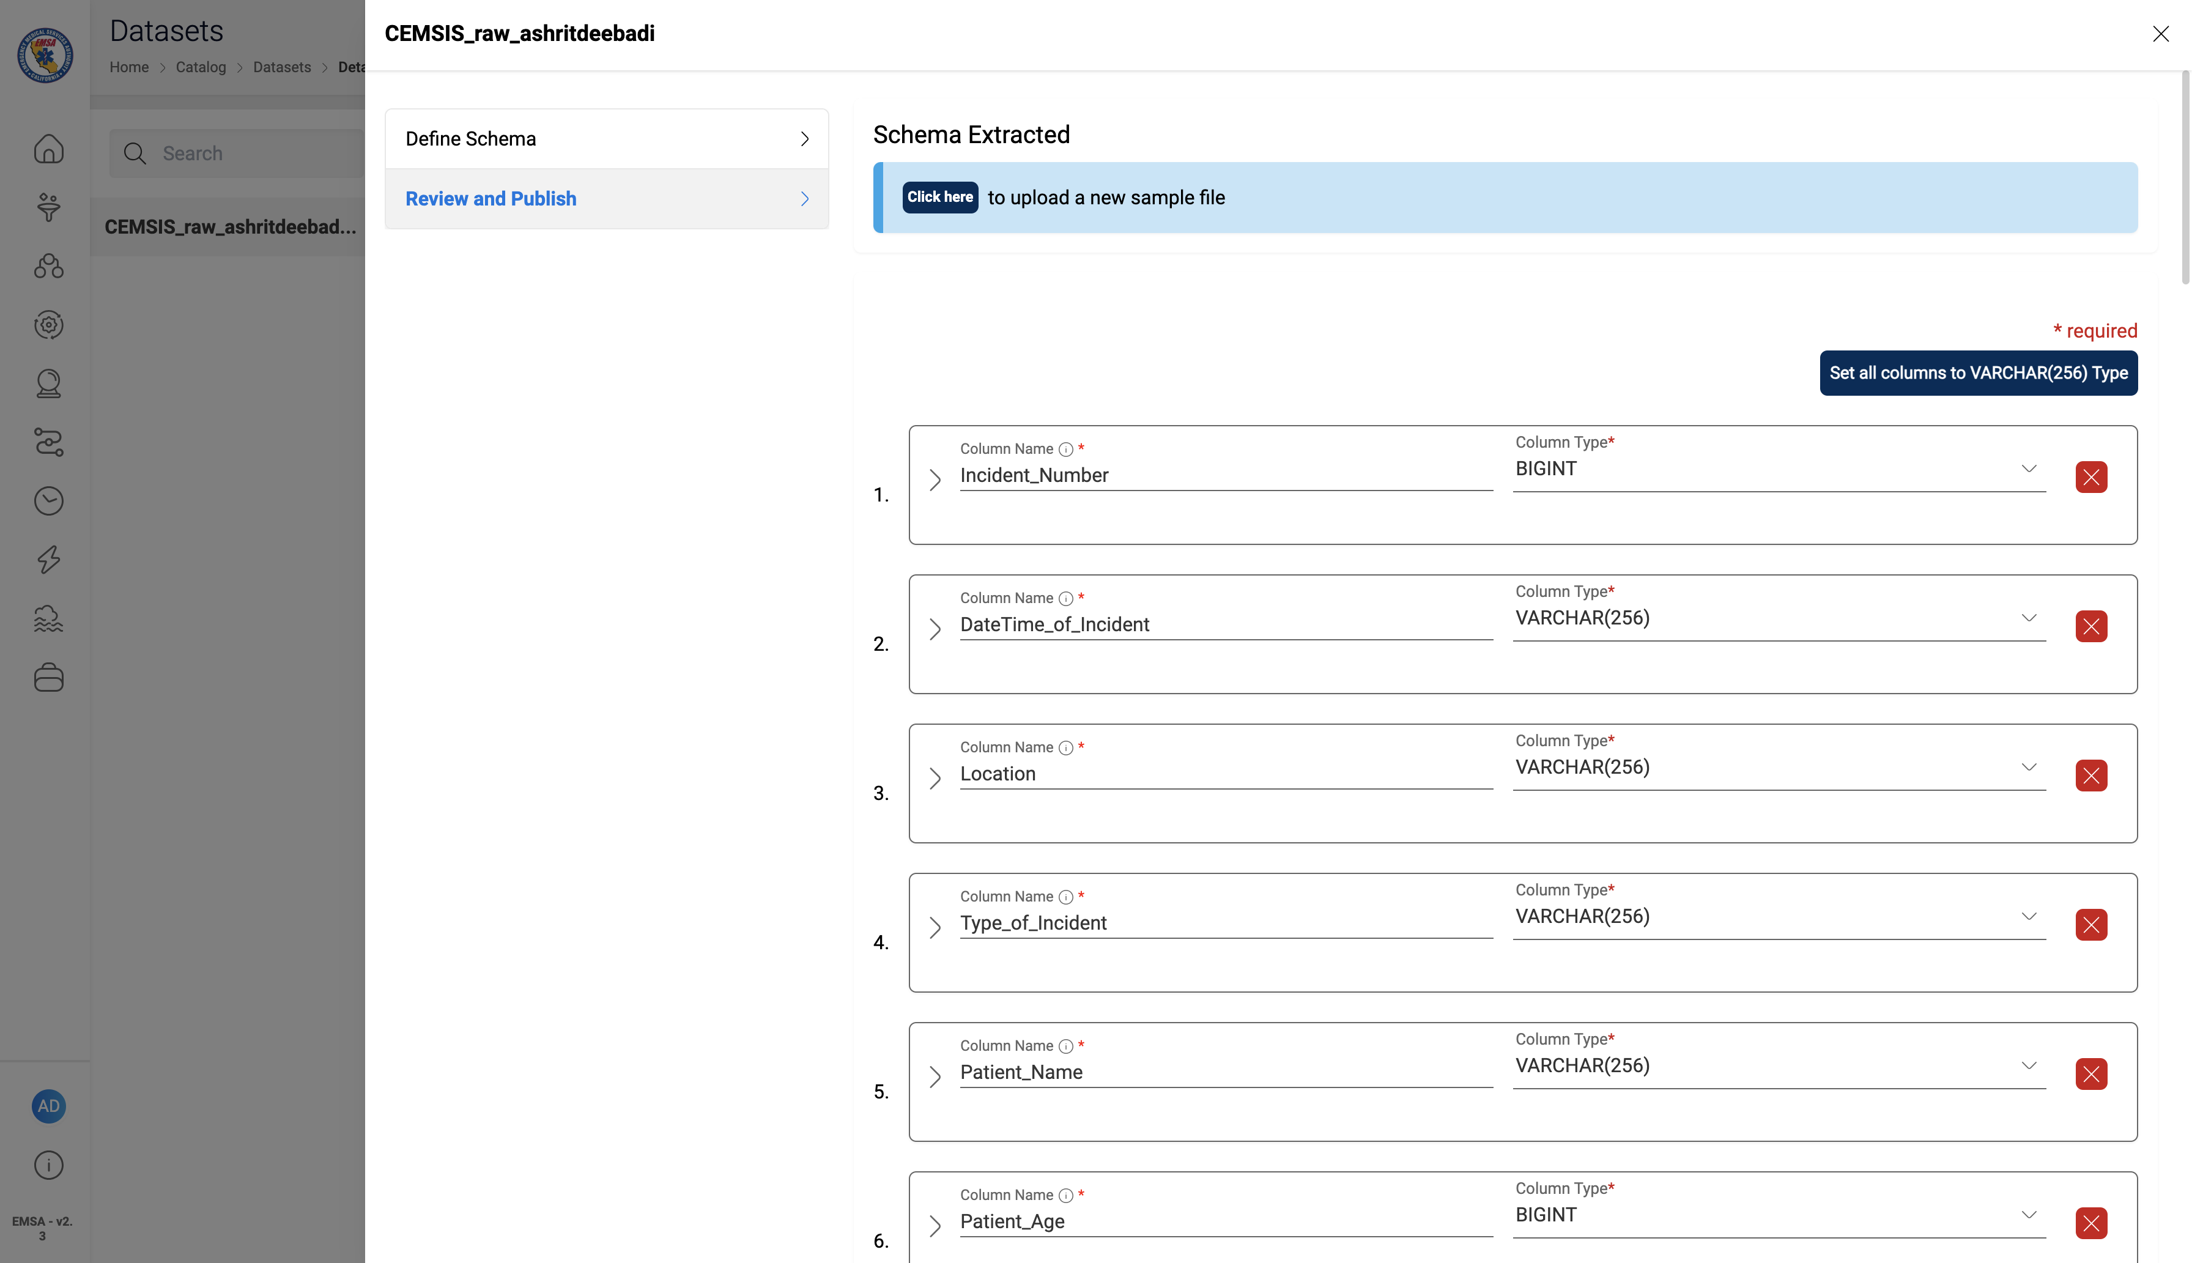The height and width of the screenshot is (1263, 2192).
Task: Edit the Type_of_Incident column name field
Action: 1226,924
